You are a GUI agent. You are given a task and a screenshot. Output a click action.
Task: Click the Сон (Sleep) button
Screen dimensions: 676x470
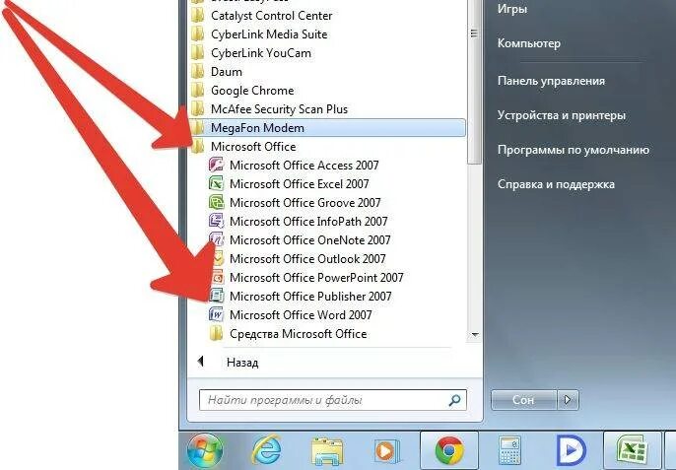coord(524,400)
